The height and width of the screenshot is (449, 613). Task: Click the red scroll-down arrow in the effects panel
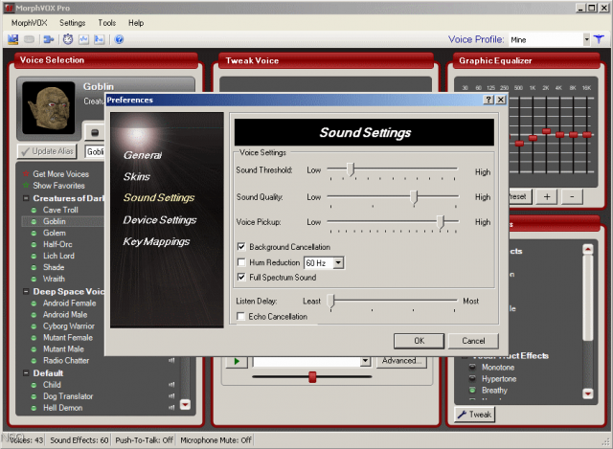point(587,393)
